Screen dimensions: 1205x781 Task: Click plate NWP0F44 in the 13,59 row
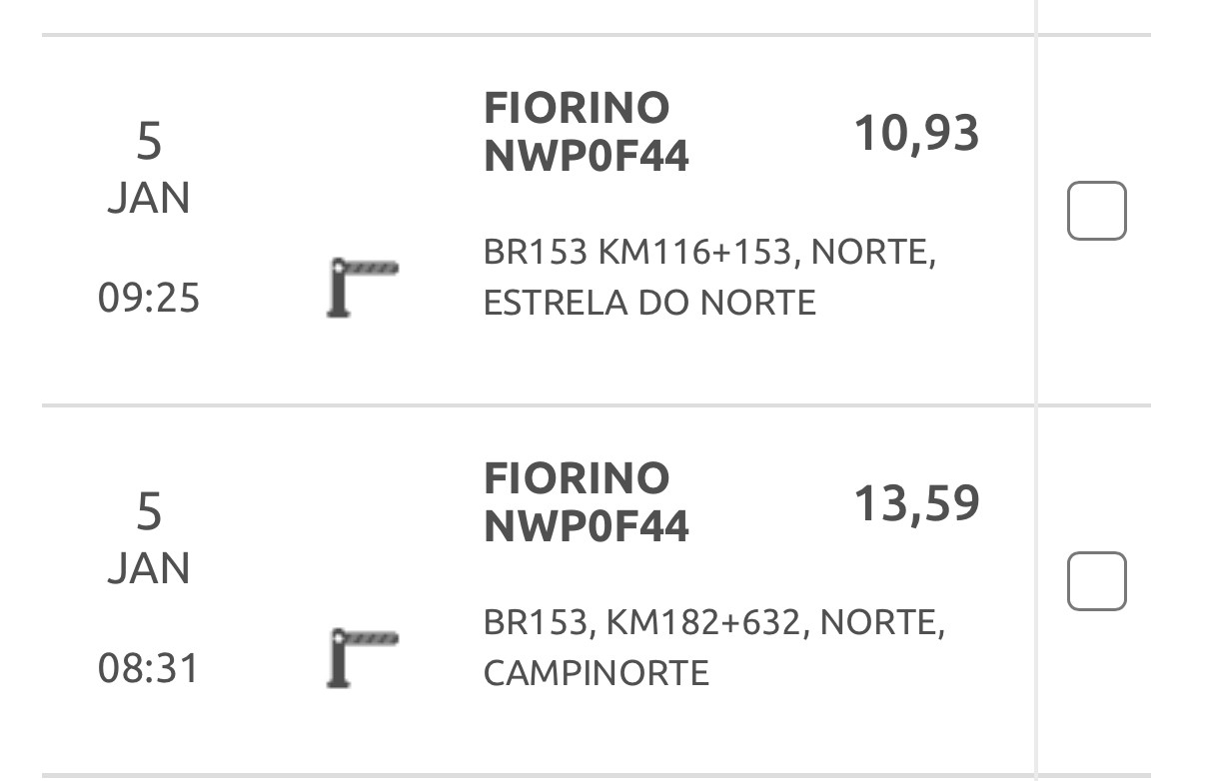pyautogui.click(x=587, y=526)
